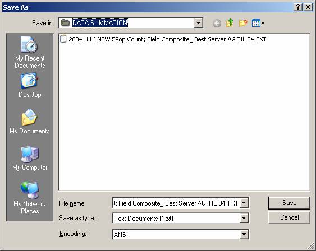The image size is (316, 251).
Task: Go back to the last visited folder
Action: 217,24
